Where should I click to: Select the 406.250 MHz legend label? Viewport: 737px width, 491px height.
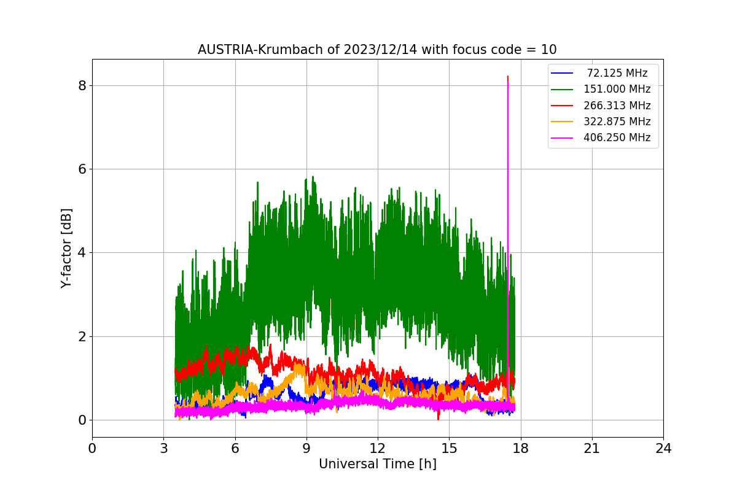[617, 137]
